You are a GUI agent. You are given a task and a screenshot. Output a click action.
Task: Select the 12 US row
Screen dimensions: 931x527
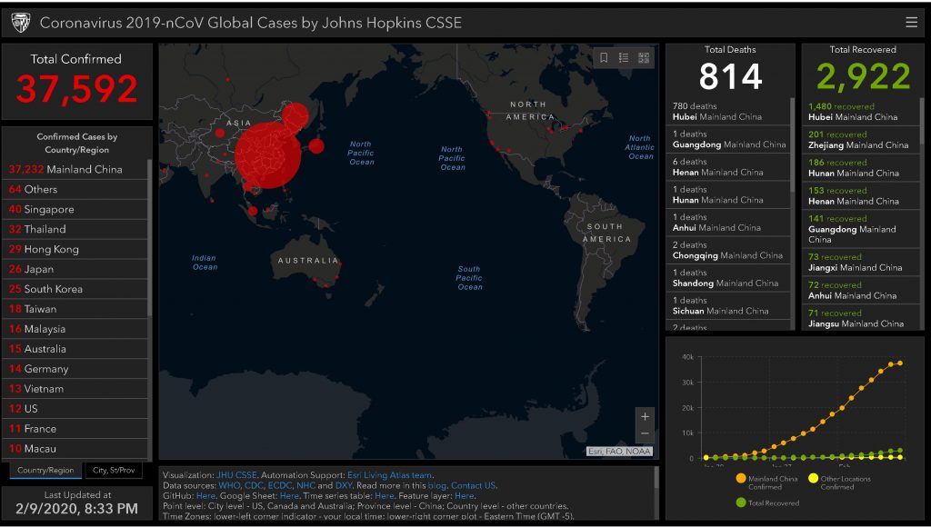click(x=75, y=408)
